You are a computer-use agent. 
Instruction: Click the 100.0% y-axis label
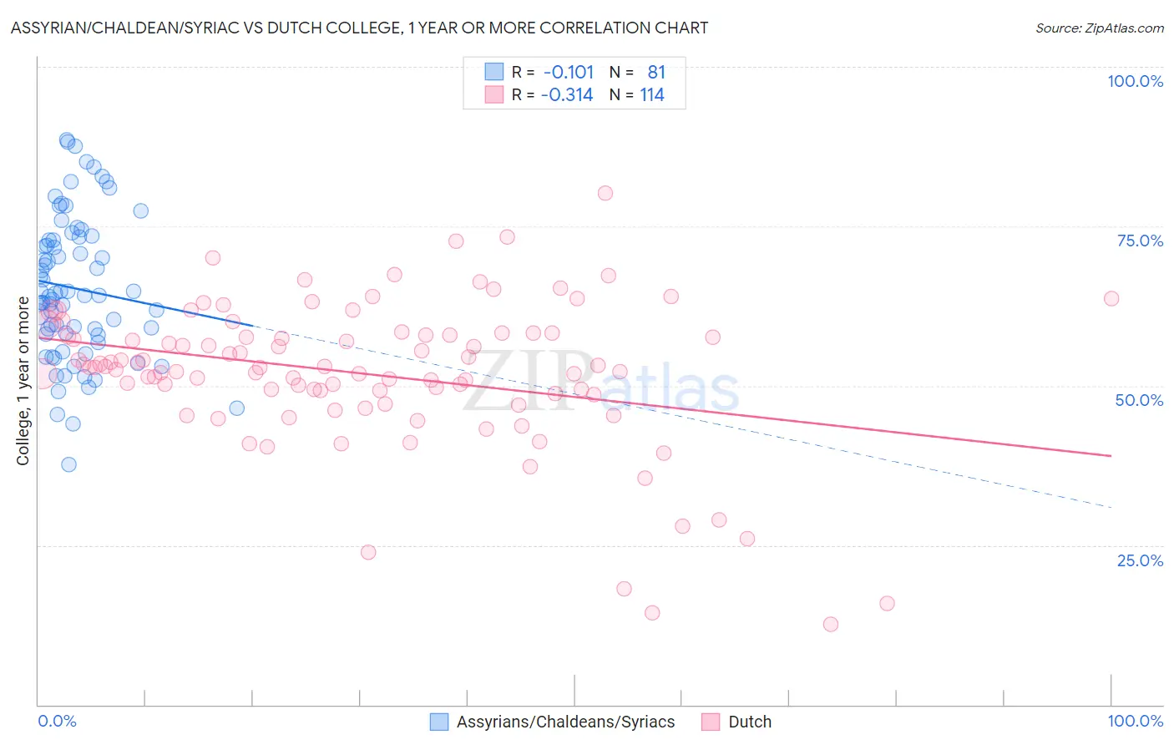click(x=1135, y=81)
